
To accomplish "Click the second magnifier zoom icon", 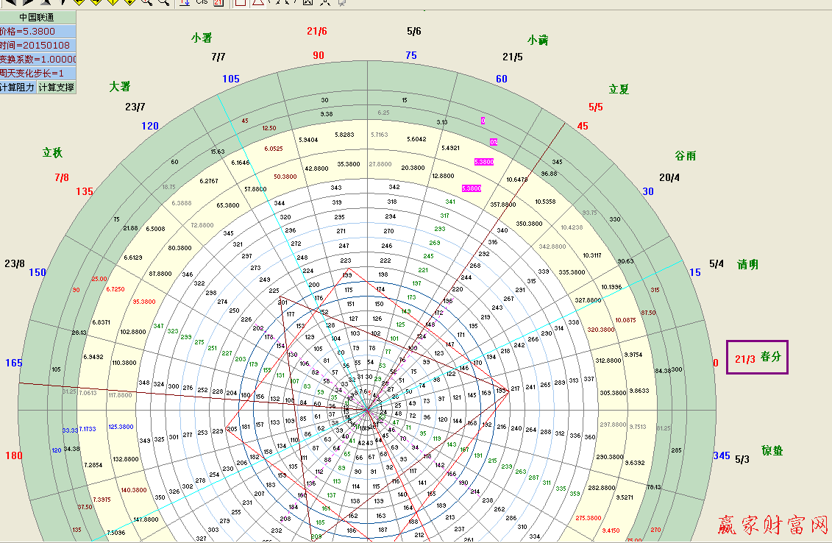I will tap(164, 2).
